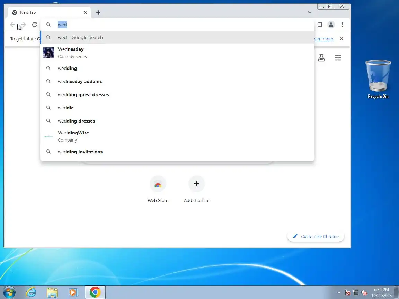Open Customize Chrome
The width and height of the screenshot is (399, 299).
click(x=316, y=236)
